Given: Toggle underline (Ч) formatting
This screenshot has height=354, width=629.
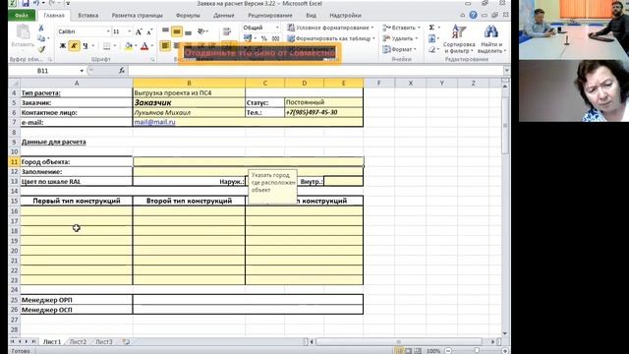Looking at the screenshot, I should pos(86,46).
